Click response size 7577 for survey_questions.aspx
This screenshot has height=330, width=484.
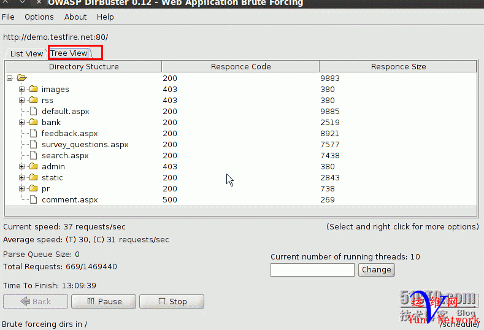click(330, 145)
